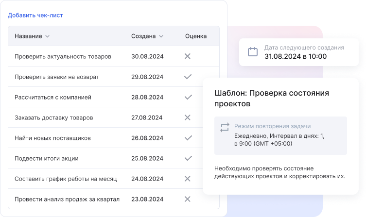Expand the Создана column sort chevron

tap(161, 36)
